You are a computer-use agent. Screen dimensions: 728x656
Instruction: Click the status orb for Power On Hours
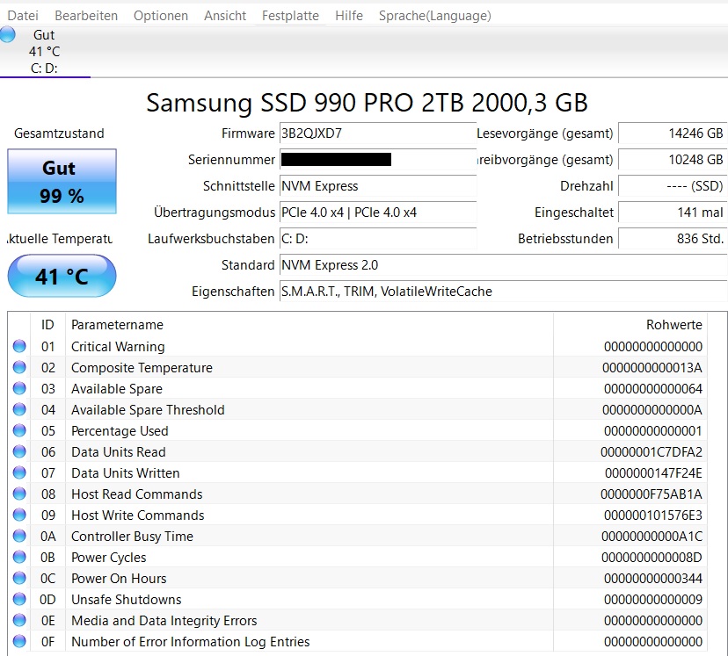pyautogui.click(x=19, y=578)
